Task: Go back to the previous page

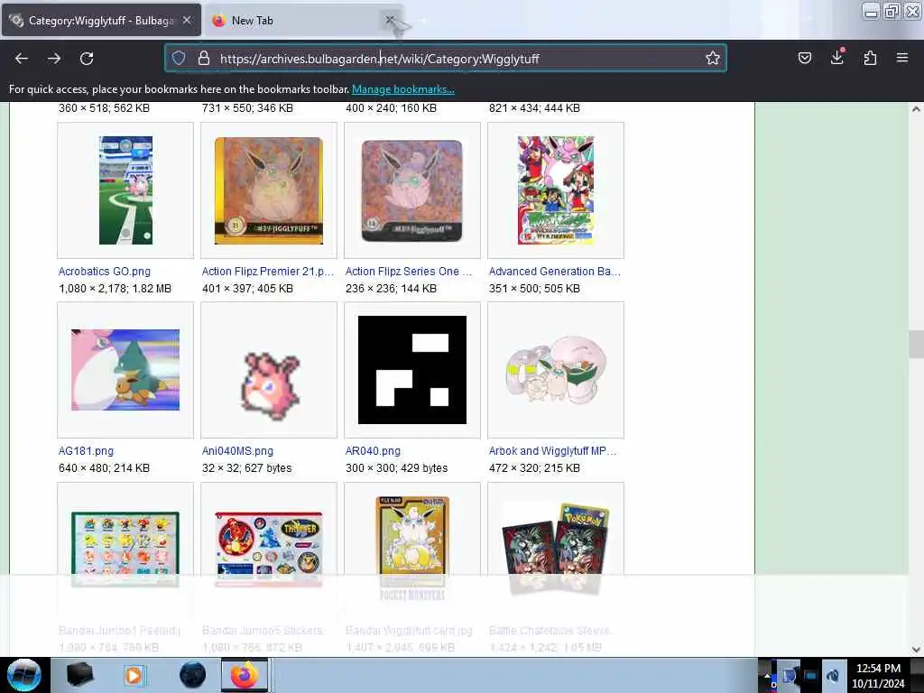Action: [x=22, y=59]
